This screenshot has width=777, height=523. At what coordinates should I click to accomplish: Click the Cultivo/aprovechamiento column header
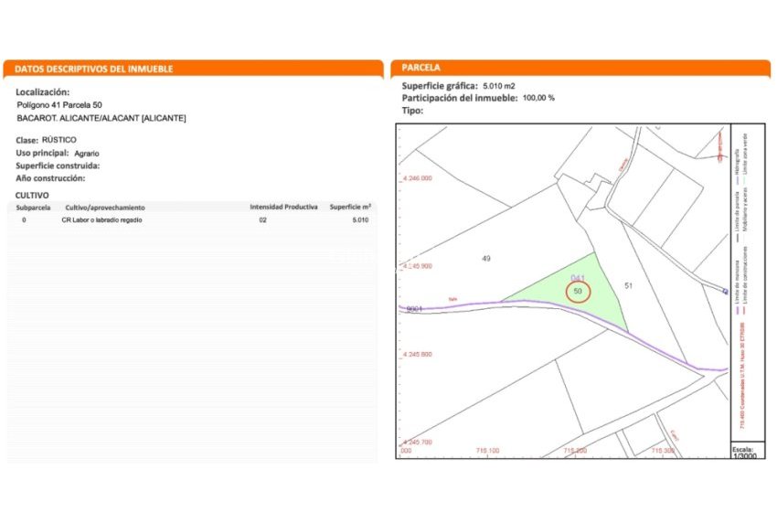pyautogui.click(x=104, y=208)
